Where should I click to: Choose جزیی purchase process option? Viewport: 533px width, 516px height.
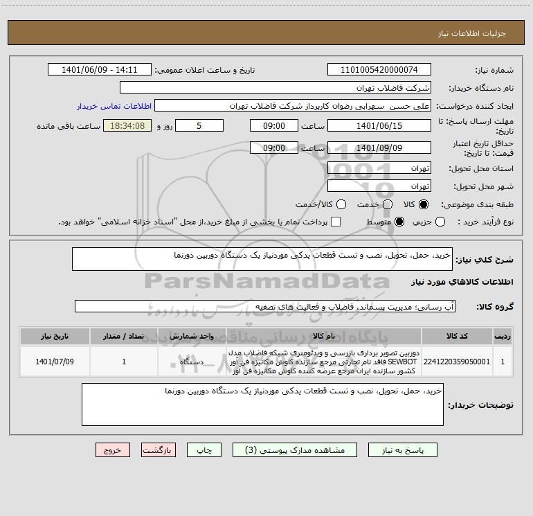[440, 222]
